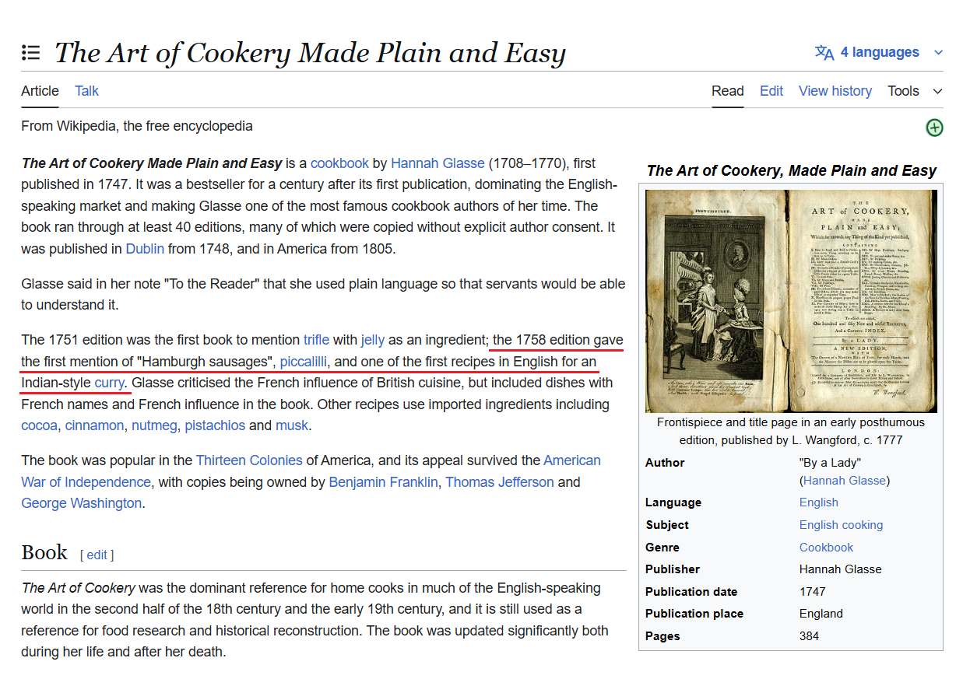Screen dimensions: 970x679
Task: Select the Read tab
Action: pyautogui.click(x=728, y=91)
